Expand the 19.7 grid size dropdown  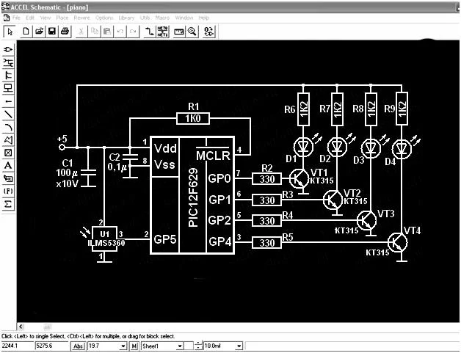123,346
